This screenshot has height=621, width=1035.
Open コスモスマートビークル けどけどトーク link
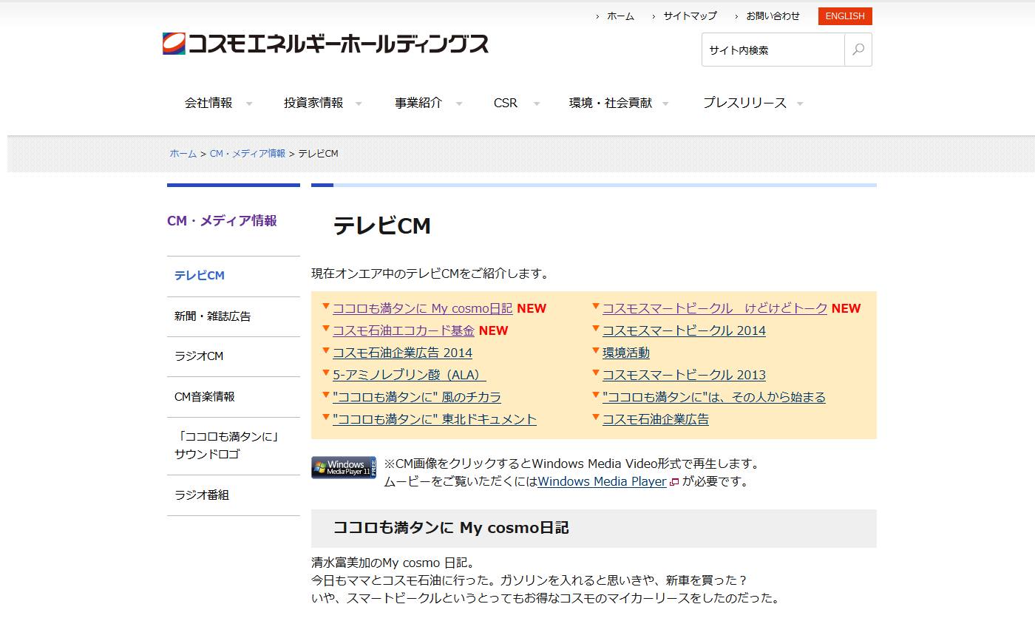(715, 308)
